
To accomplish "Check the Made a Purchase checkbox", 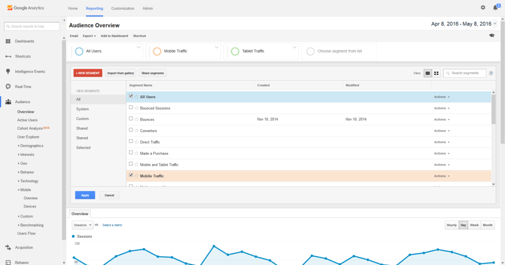I will pyautogui.click(x=131, y=152).
